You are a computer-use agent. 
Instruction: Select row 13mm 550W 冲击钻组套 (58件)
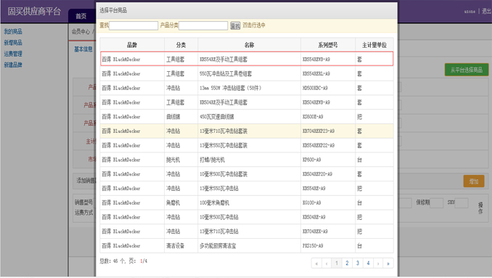(247, 88)
